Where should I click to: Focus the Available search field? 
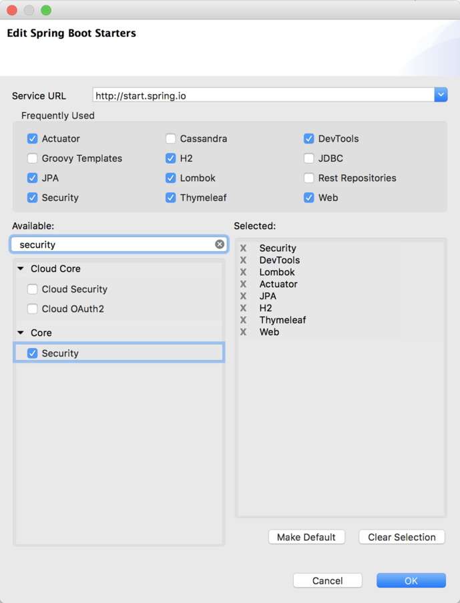(119, 244)
